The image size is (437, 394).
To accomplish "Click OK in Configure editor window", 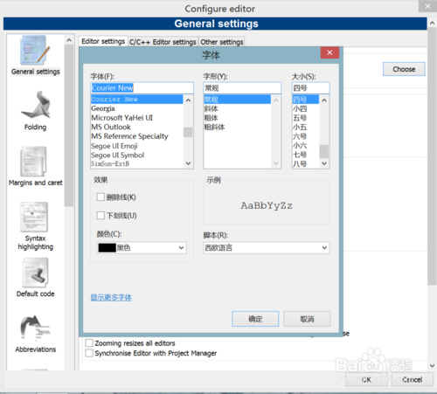I will 366,379.
